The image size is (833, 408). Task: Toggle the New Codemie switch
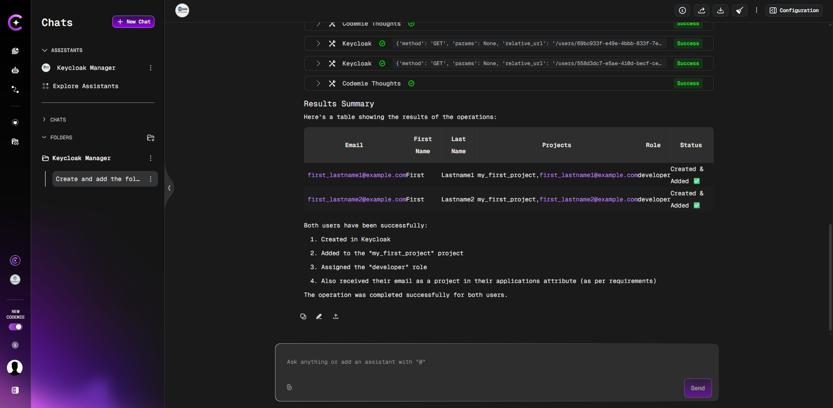point(16,327)
